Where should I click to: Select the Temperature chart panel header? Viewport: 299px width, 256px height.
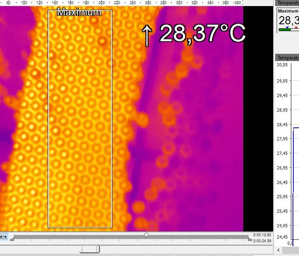(288, 58)
